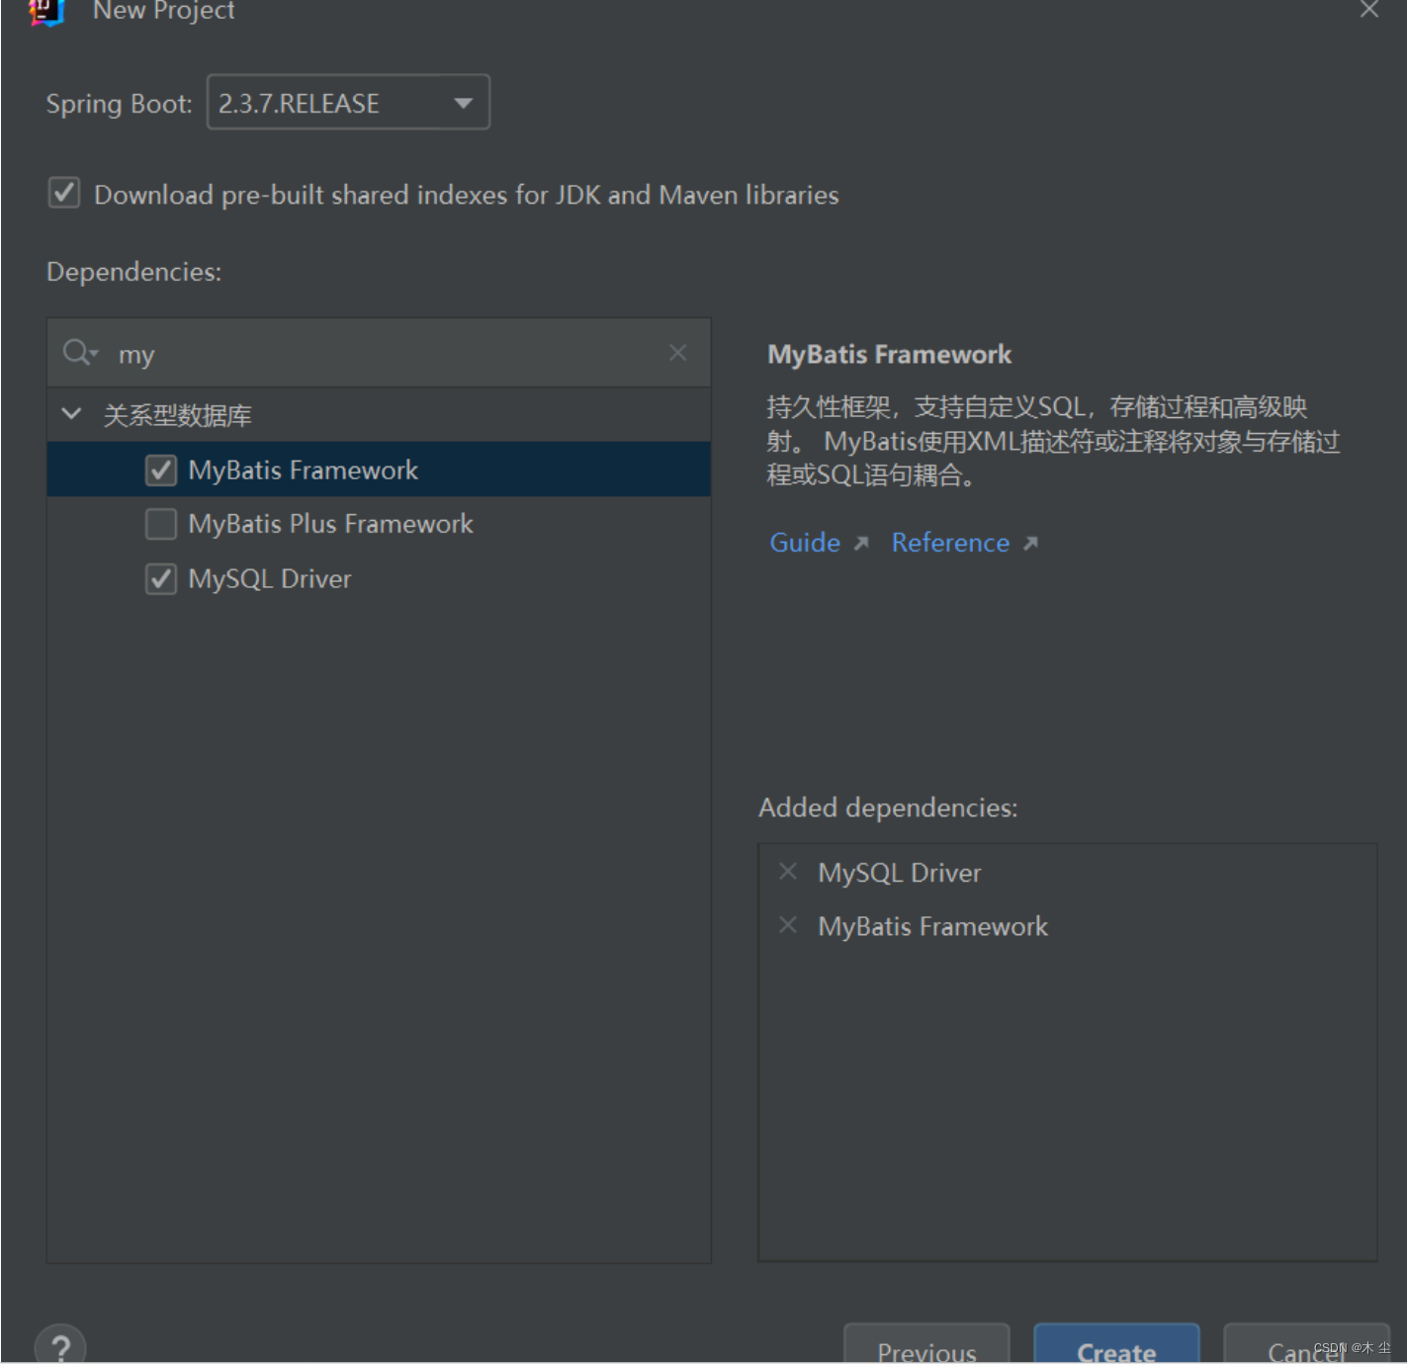Viewport: 1407px width, 1364px height.
Task: Click the Cancel button
Action: pos(1306,1344)
